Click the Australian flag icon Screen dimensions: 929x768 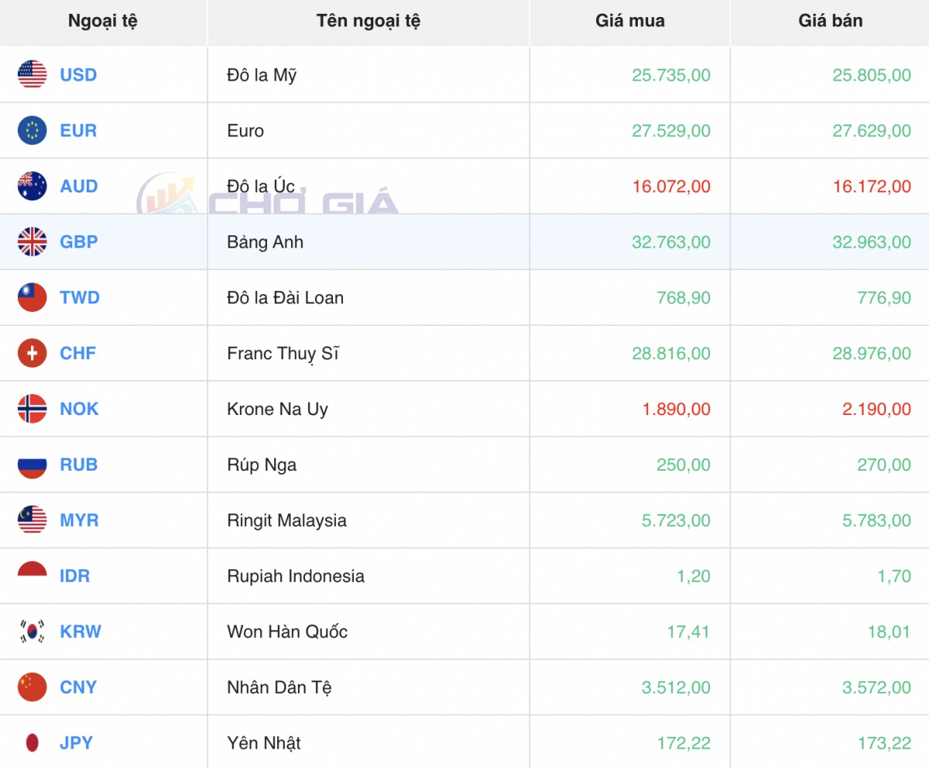pos(33,187)
